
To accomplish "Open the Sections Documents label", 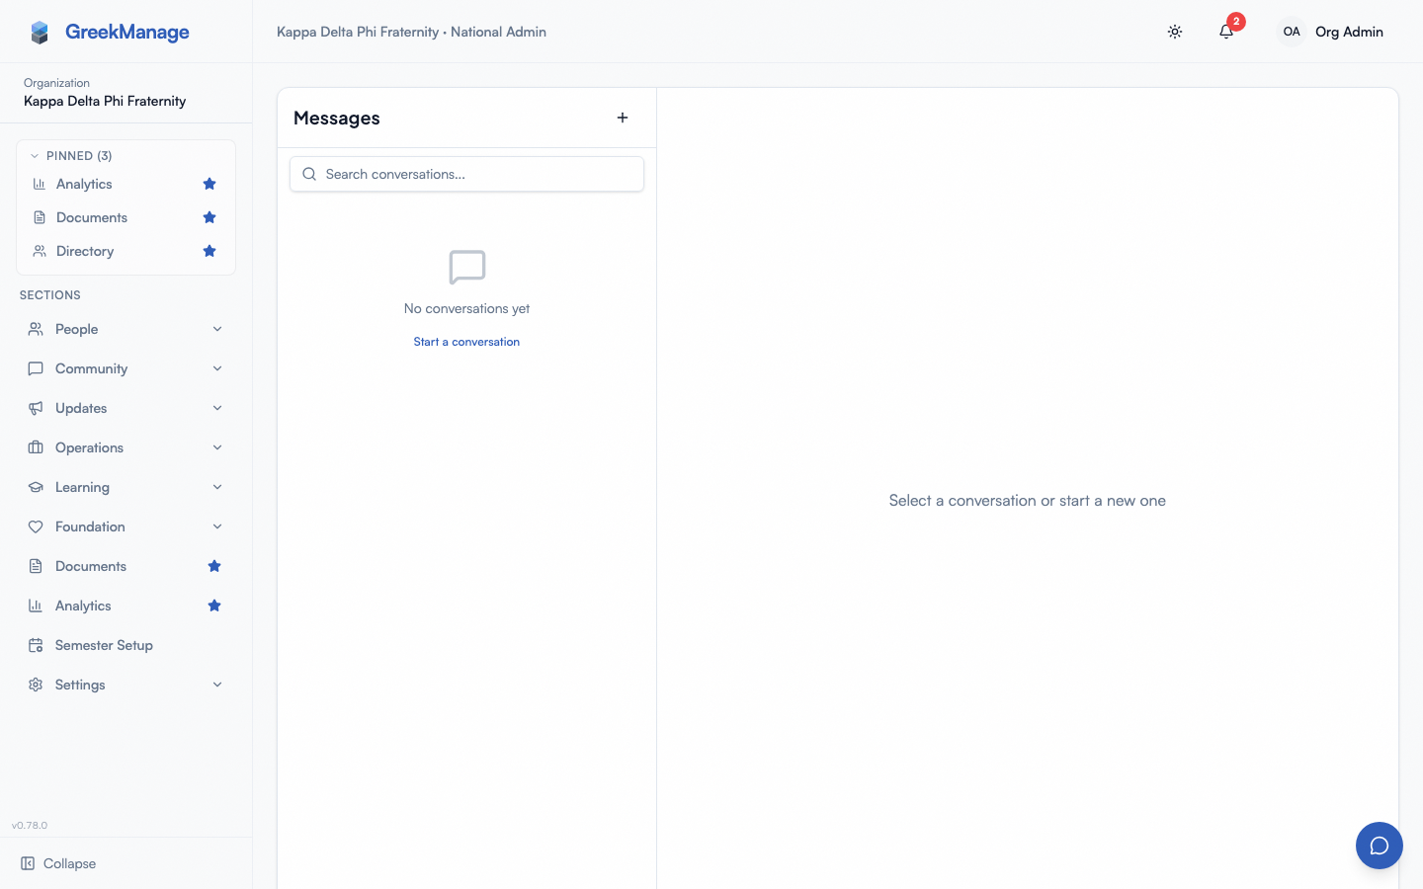I will 91,566.
